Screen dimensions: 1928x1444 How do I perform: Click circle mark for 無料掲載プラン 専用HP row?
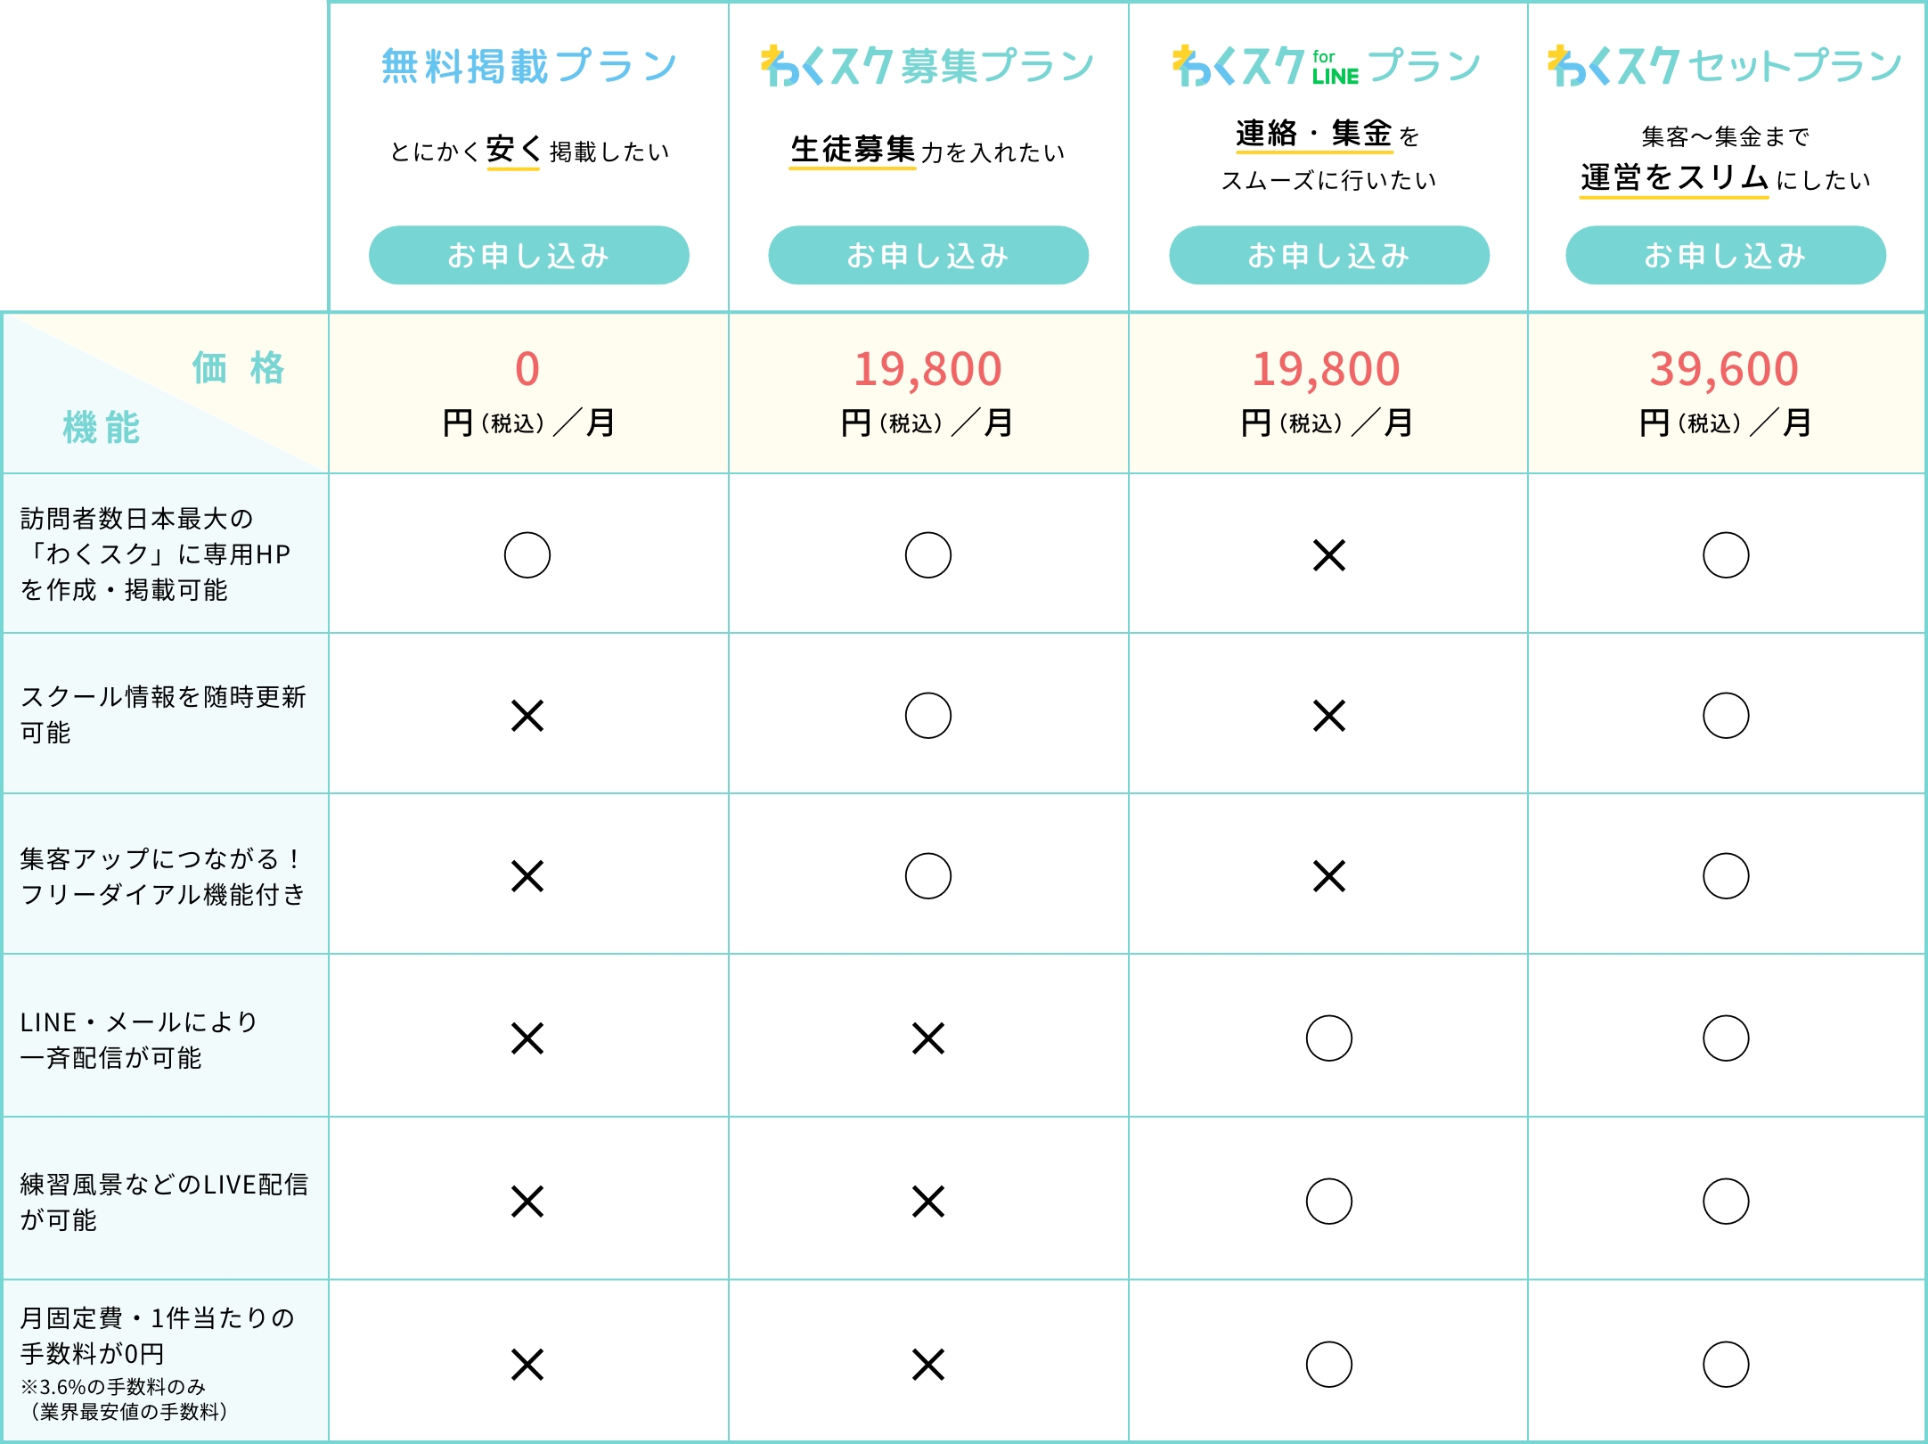[527, 555]
